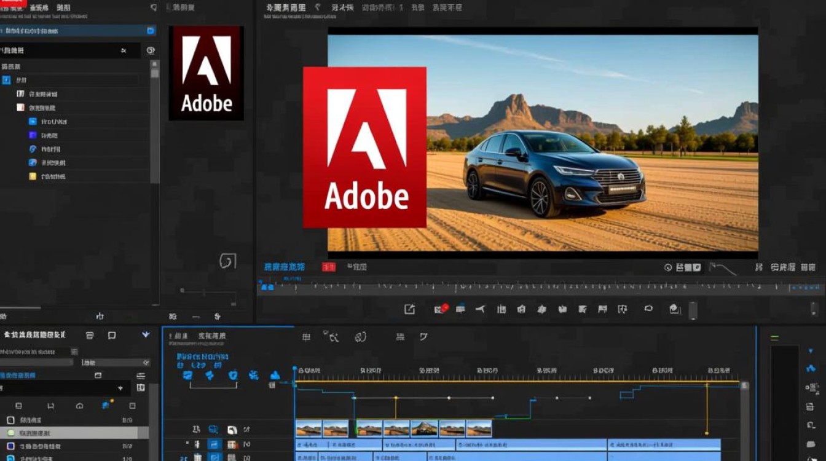Image resolution: width=826 pixels, height=461 pixels.
Task: Select the first desert clip thumbnail on the timeline
Action: (309, 428)
